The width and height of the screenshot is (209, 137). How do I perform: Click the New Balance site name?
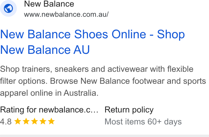[49, 4]
